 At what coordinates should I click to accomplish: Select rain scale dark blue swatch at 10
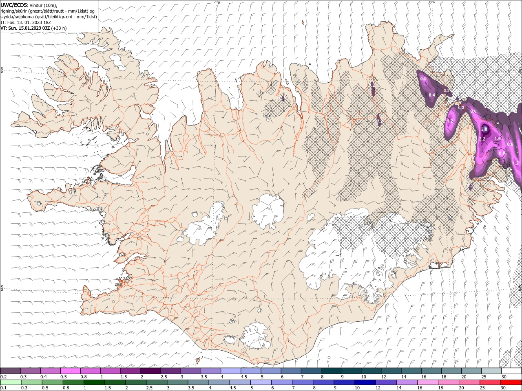pos(365,382)
